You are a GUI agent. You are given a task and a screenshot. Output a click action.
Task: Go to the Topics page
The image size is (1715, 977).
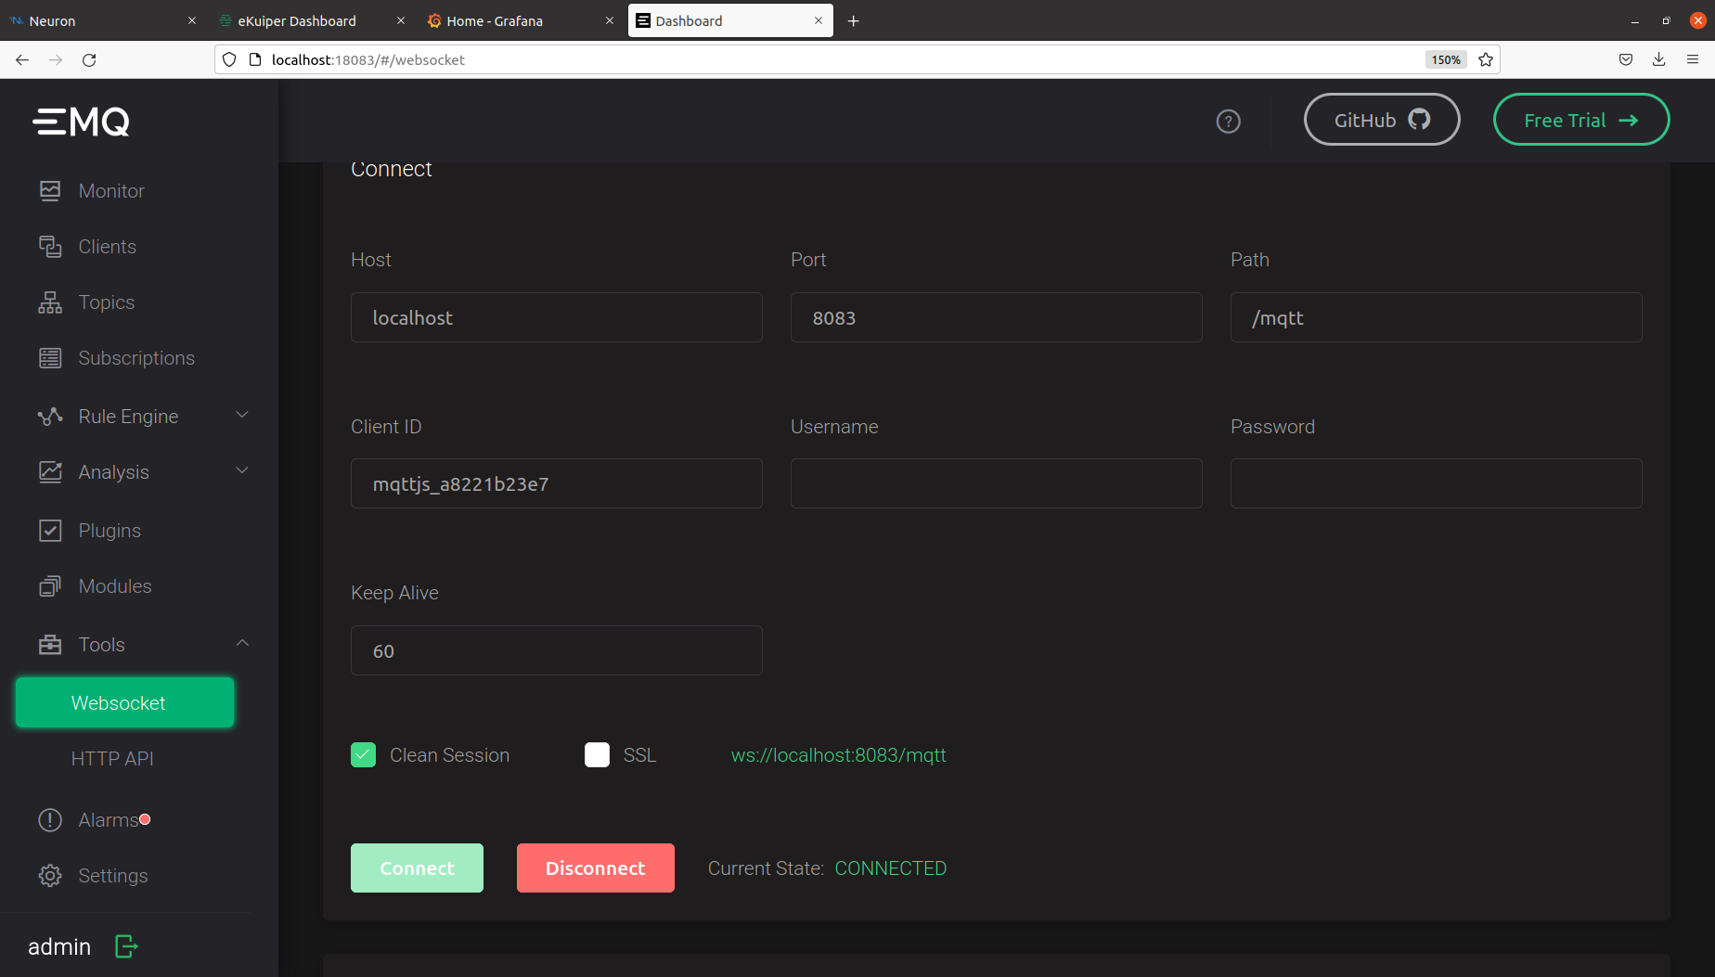pyautogui.click(x=107, y=302)
